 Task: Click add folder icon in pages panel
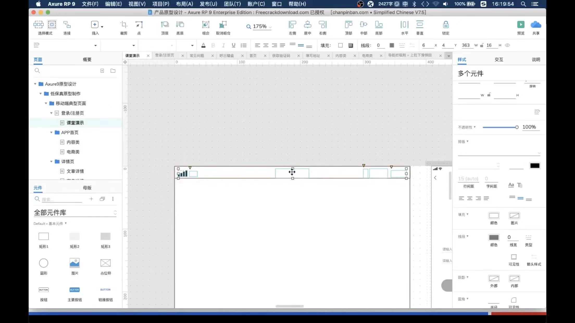[113, 71]
